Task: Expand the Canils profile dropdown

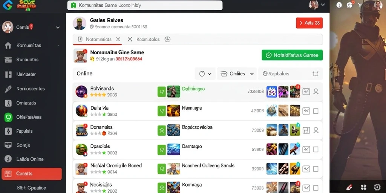Action: pos(58,28)
